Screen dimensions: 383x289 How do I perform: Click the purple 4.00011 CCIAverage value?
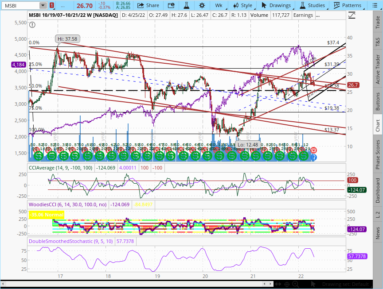[128, 168]
